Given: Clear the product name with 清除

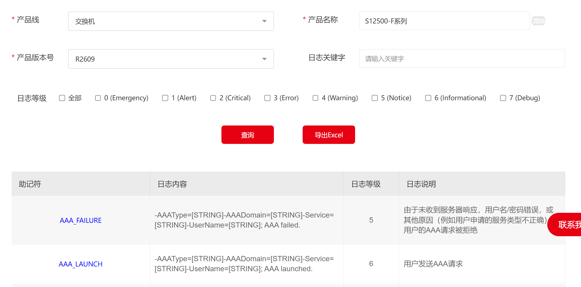Looking at the screenshot, I should [538, 21].
